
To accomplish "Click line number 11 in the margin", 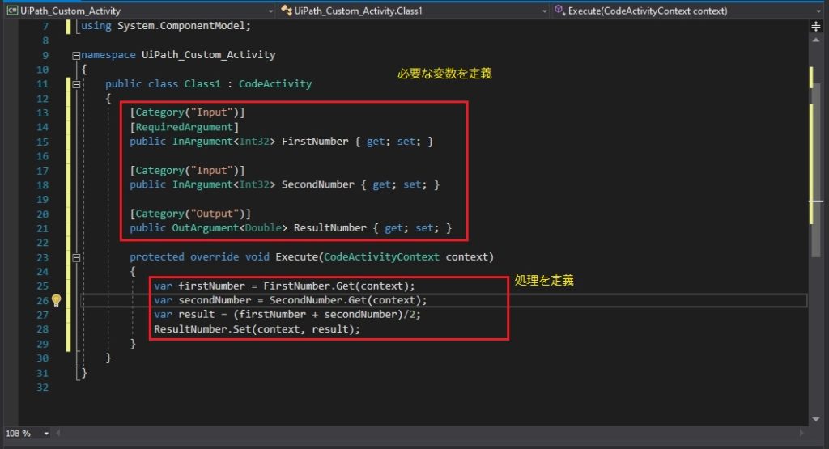I will point(42,84).
